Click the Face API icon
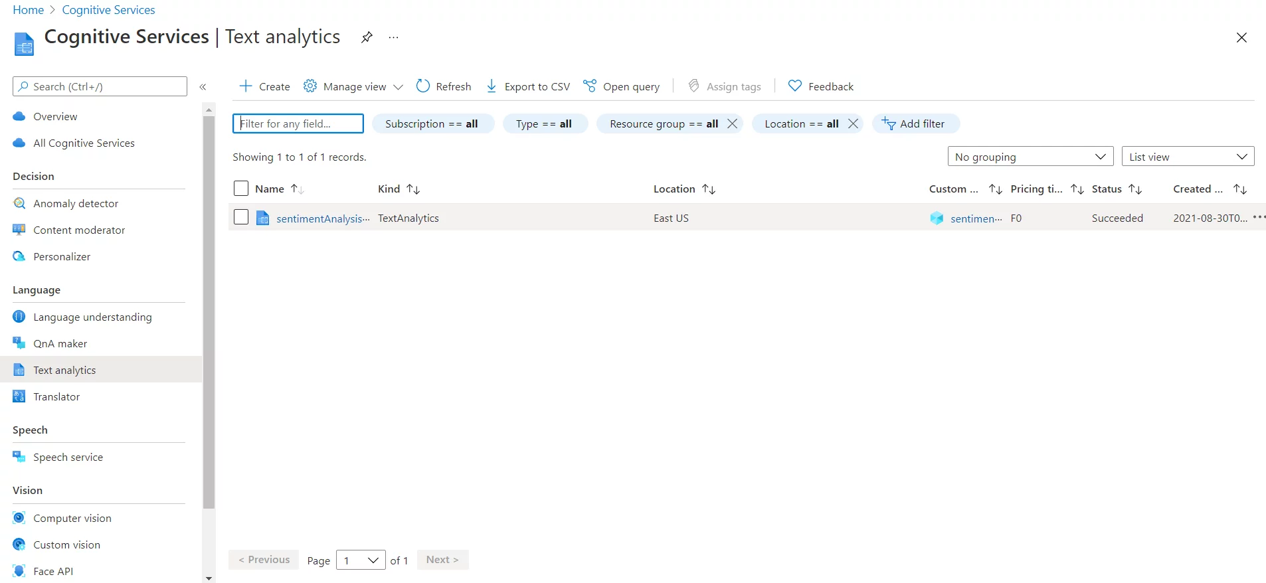Screen dimensions: 1266x583 coord(19,571)
